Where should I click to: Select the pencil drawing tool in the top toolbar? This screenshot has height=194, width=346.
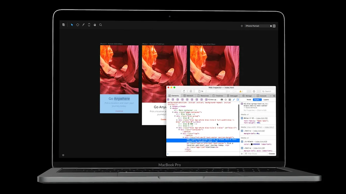pyautogui.click(x=83, y=25)
